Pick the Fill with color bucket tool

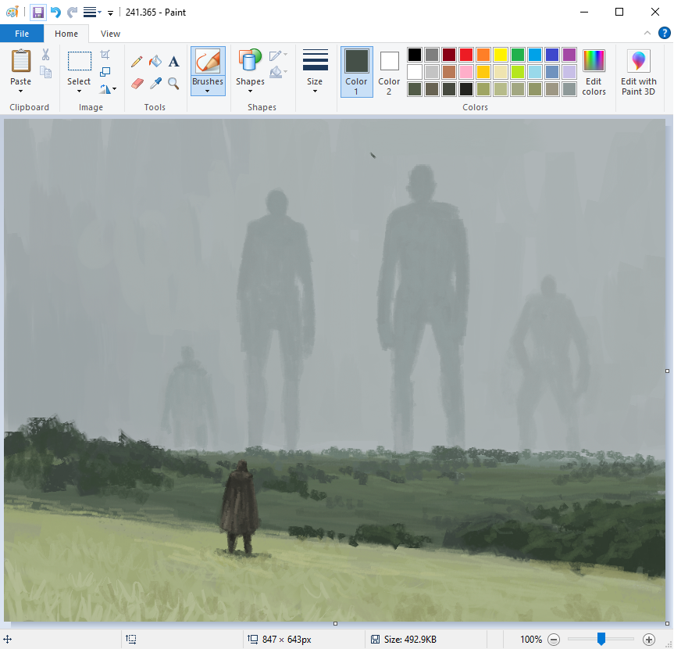point(155,60)
